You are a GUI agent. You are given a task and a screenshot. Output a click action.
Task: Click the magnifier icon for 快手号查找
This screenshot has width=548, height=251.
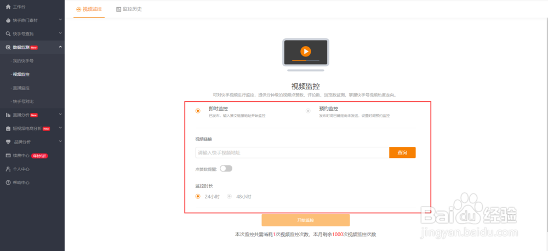point(8,34)
